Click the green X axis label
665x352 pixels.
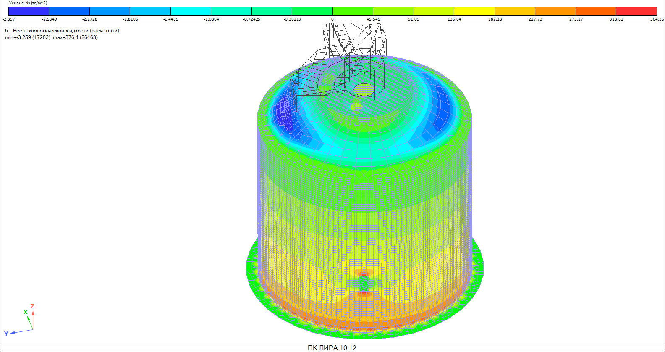26,312
